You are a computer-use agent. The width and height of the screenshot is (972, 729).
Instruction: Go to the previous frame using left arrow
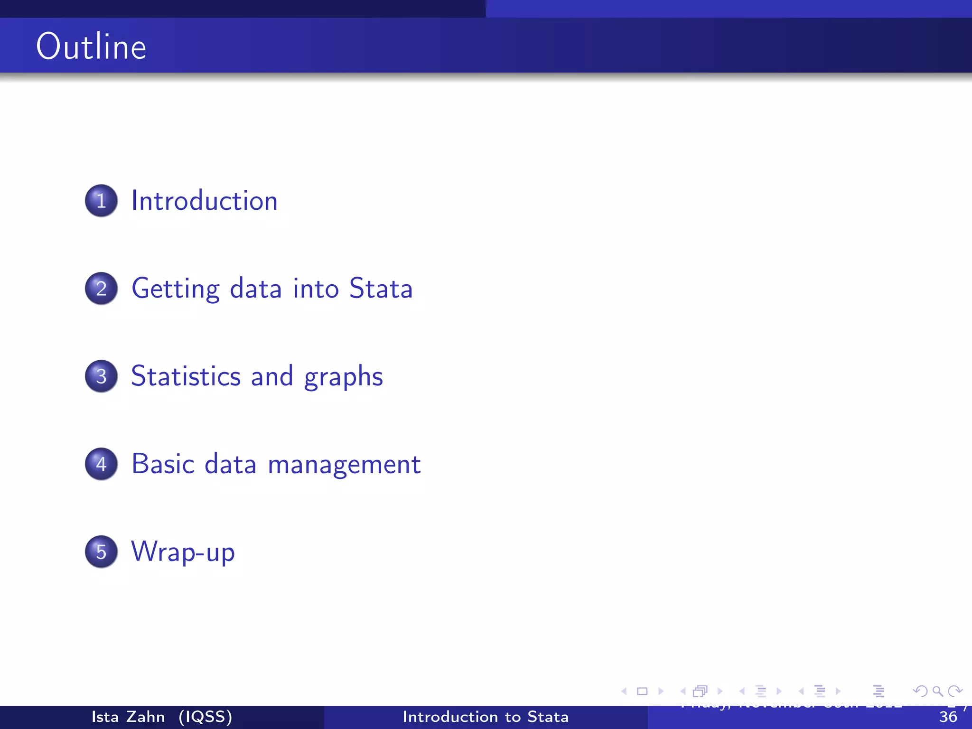(x=683, y=692)
